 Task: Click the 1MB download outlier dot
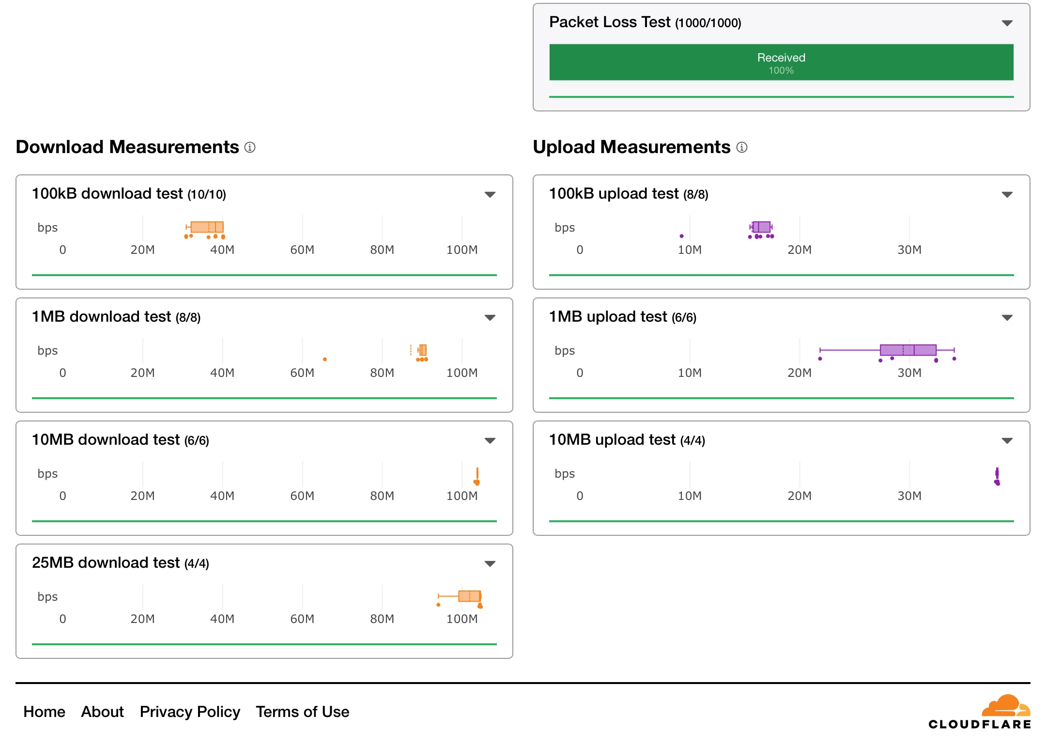(x=324, y=359)
